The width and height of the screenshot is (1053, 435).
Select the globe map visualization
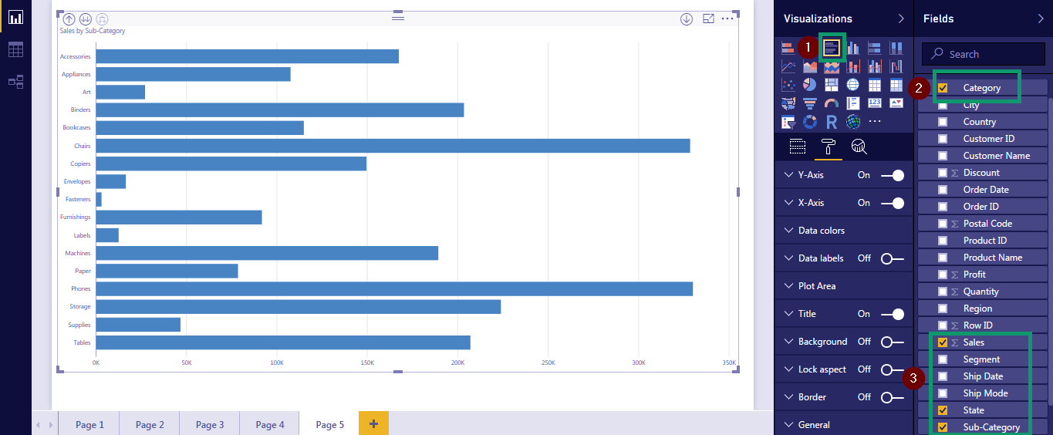(852, 85)
